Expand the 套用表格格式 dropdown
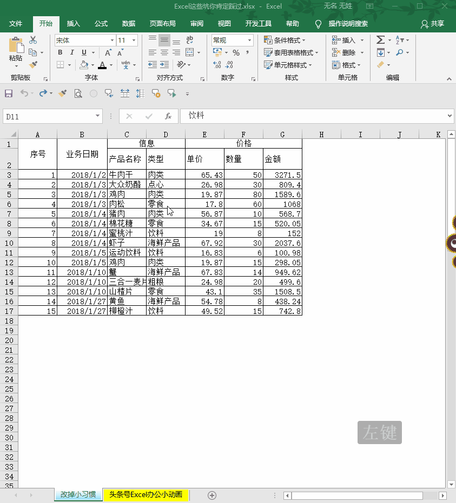Viewport: 456px width, 503px height. click(x=316, y=52)
